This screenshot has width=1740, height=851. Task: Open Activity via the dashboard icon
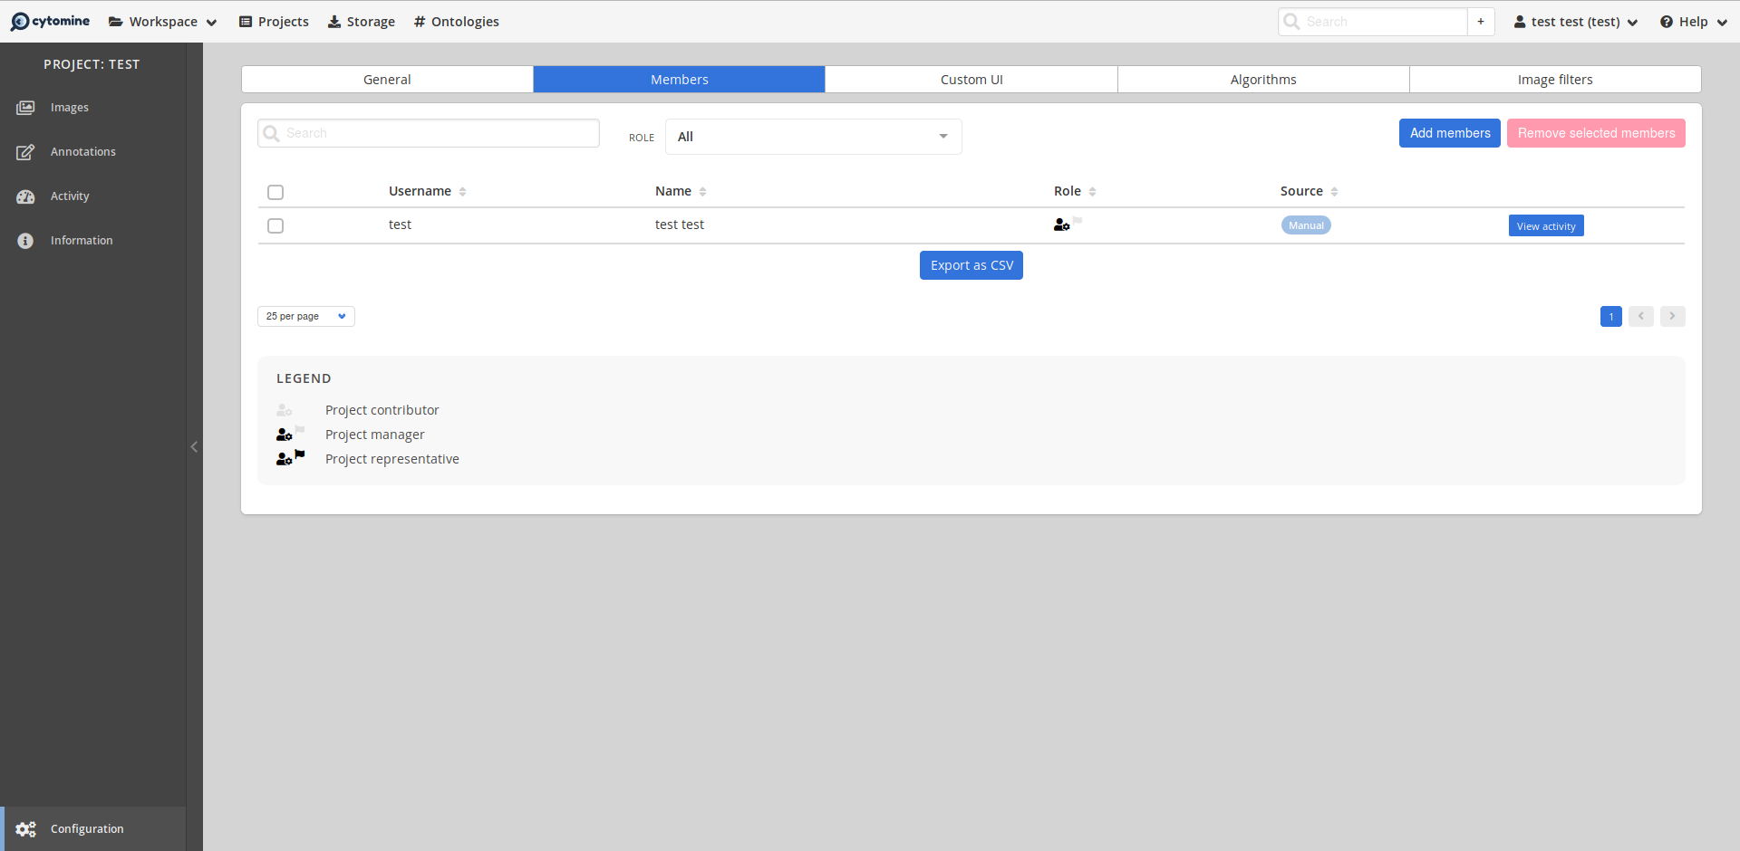tap(25, 196)
